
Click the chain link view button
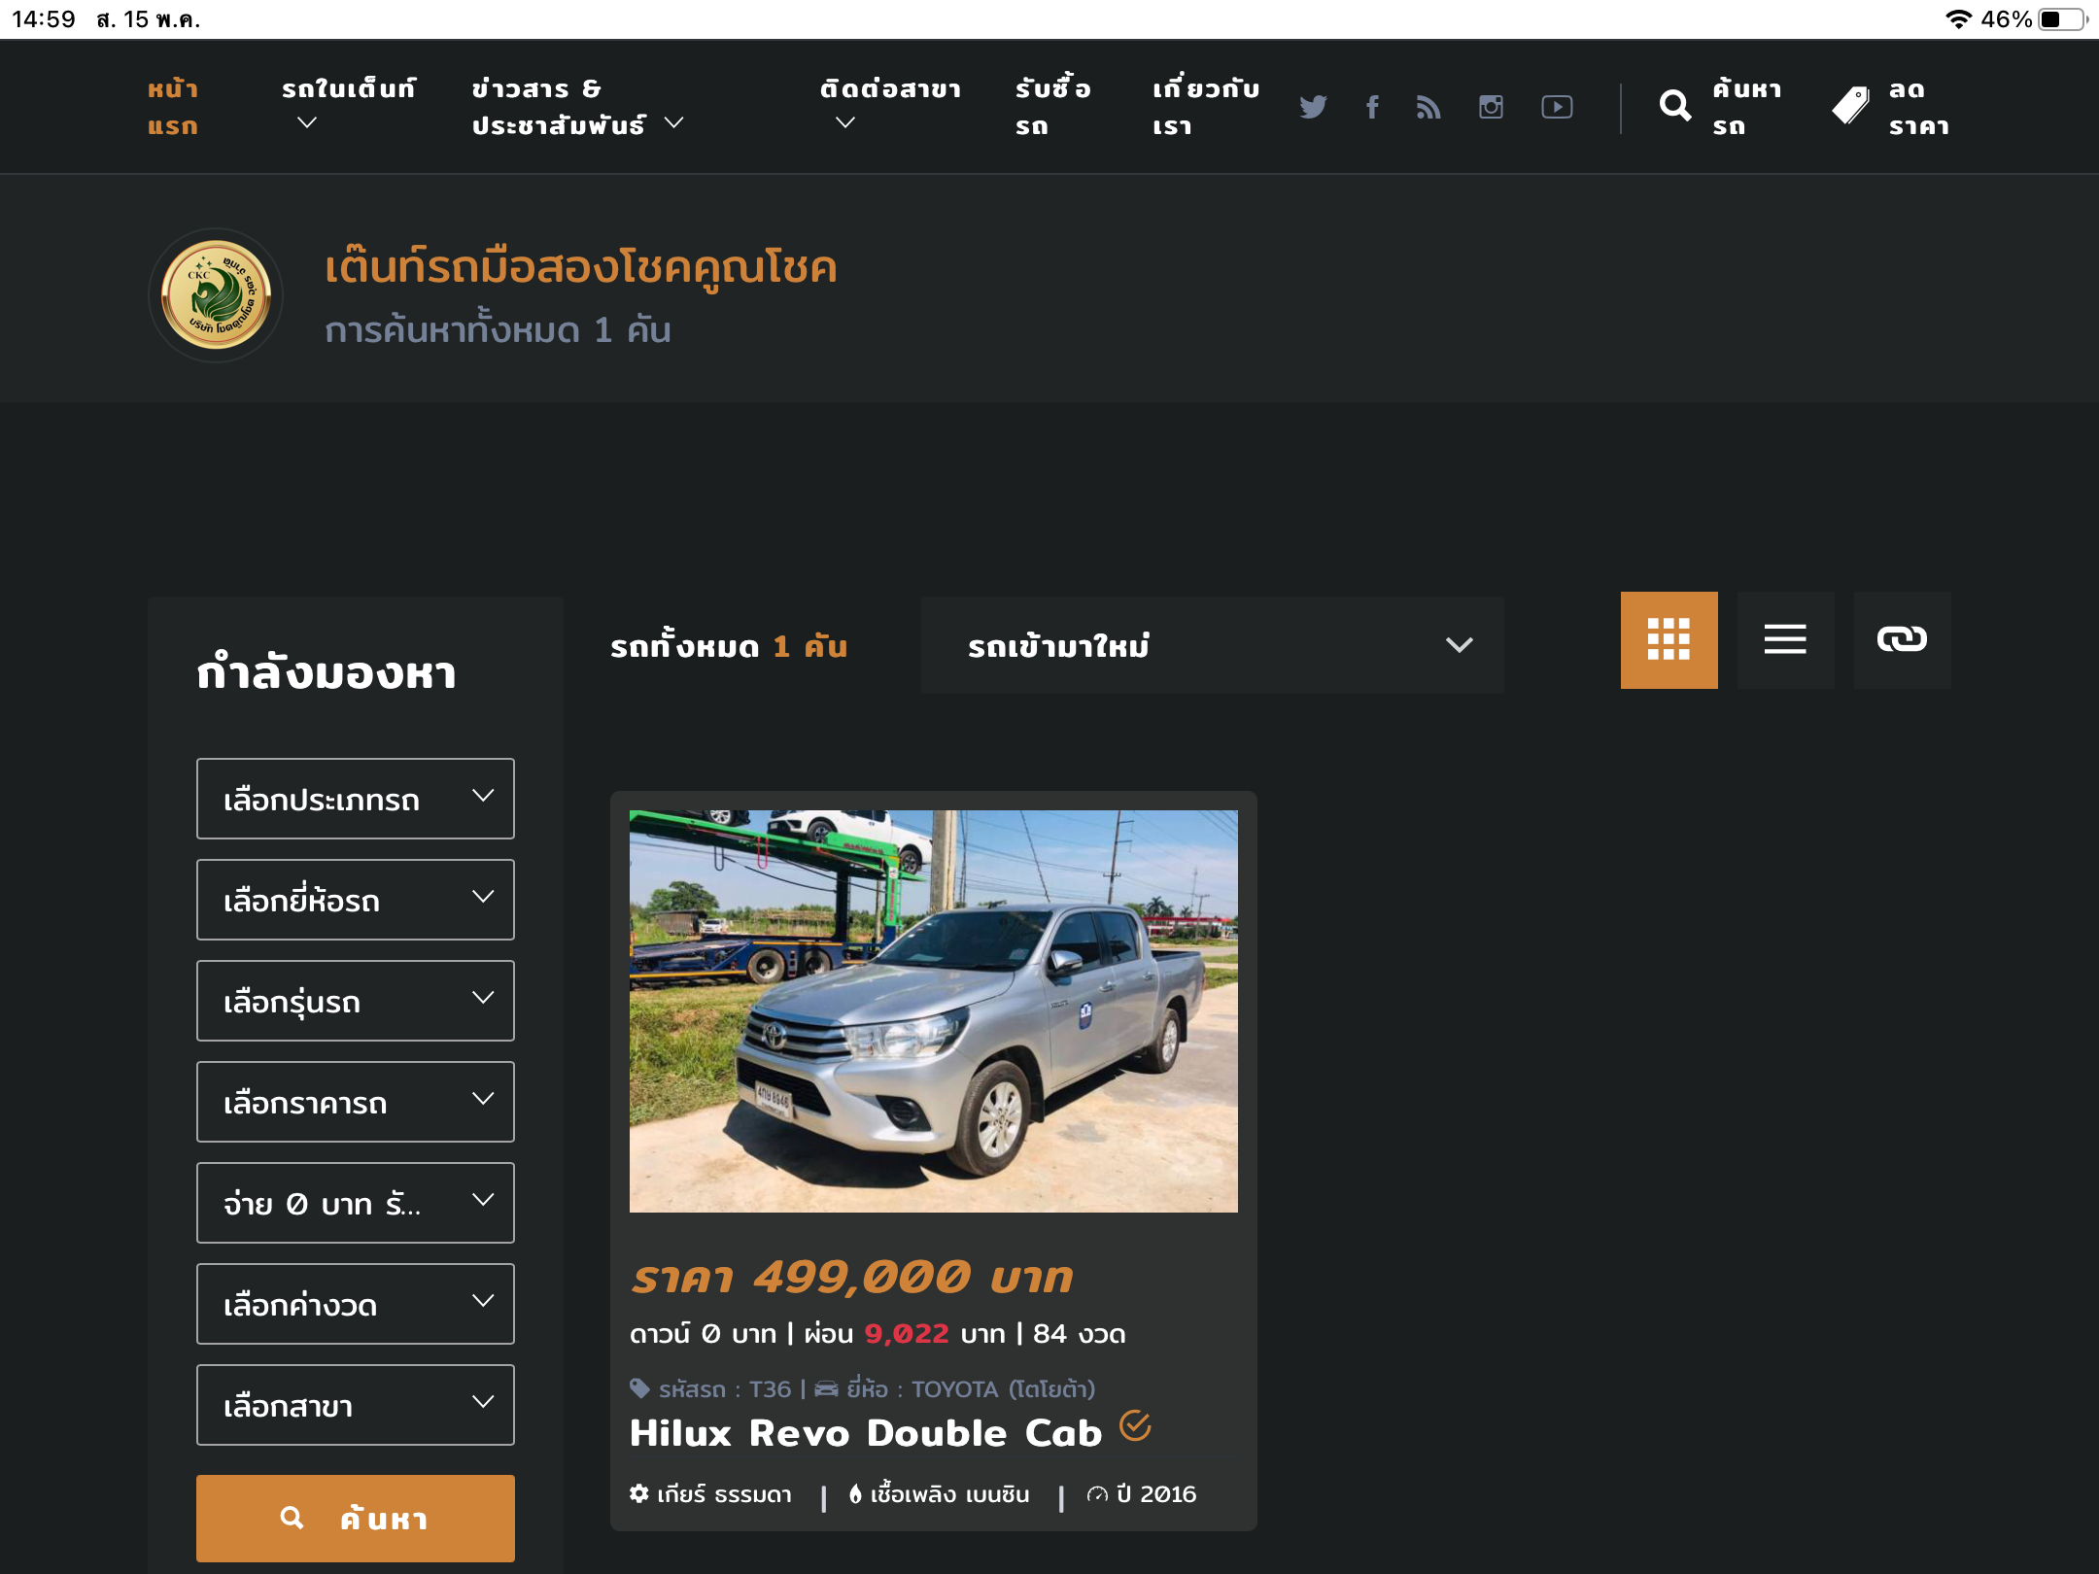(x=1902, y=640)
